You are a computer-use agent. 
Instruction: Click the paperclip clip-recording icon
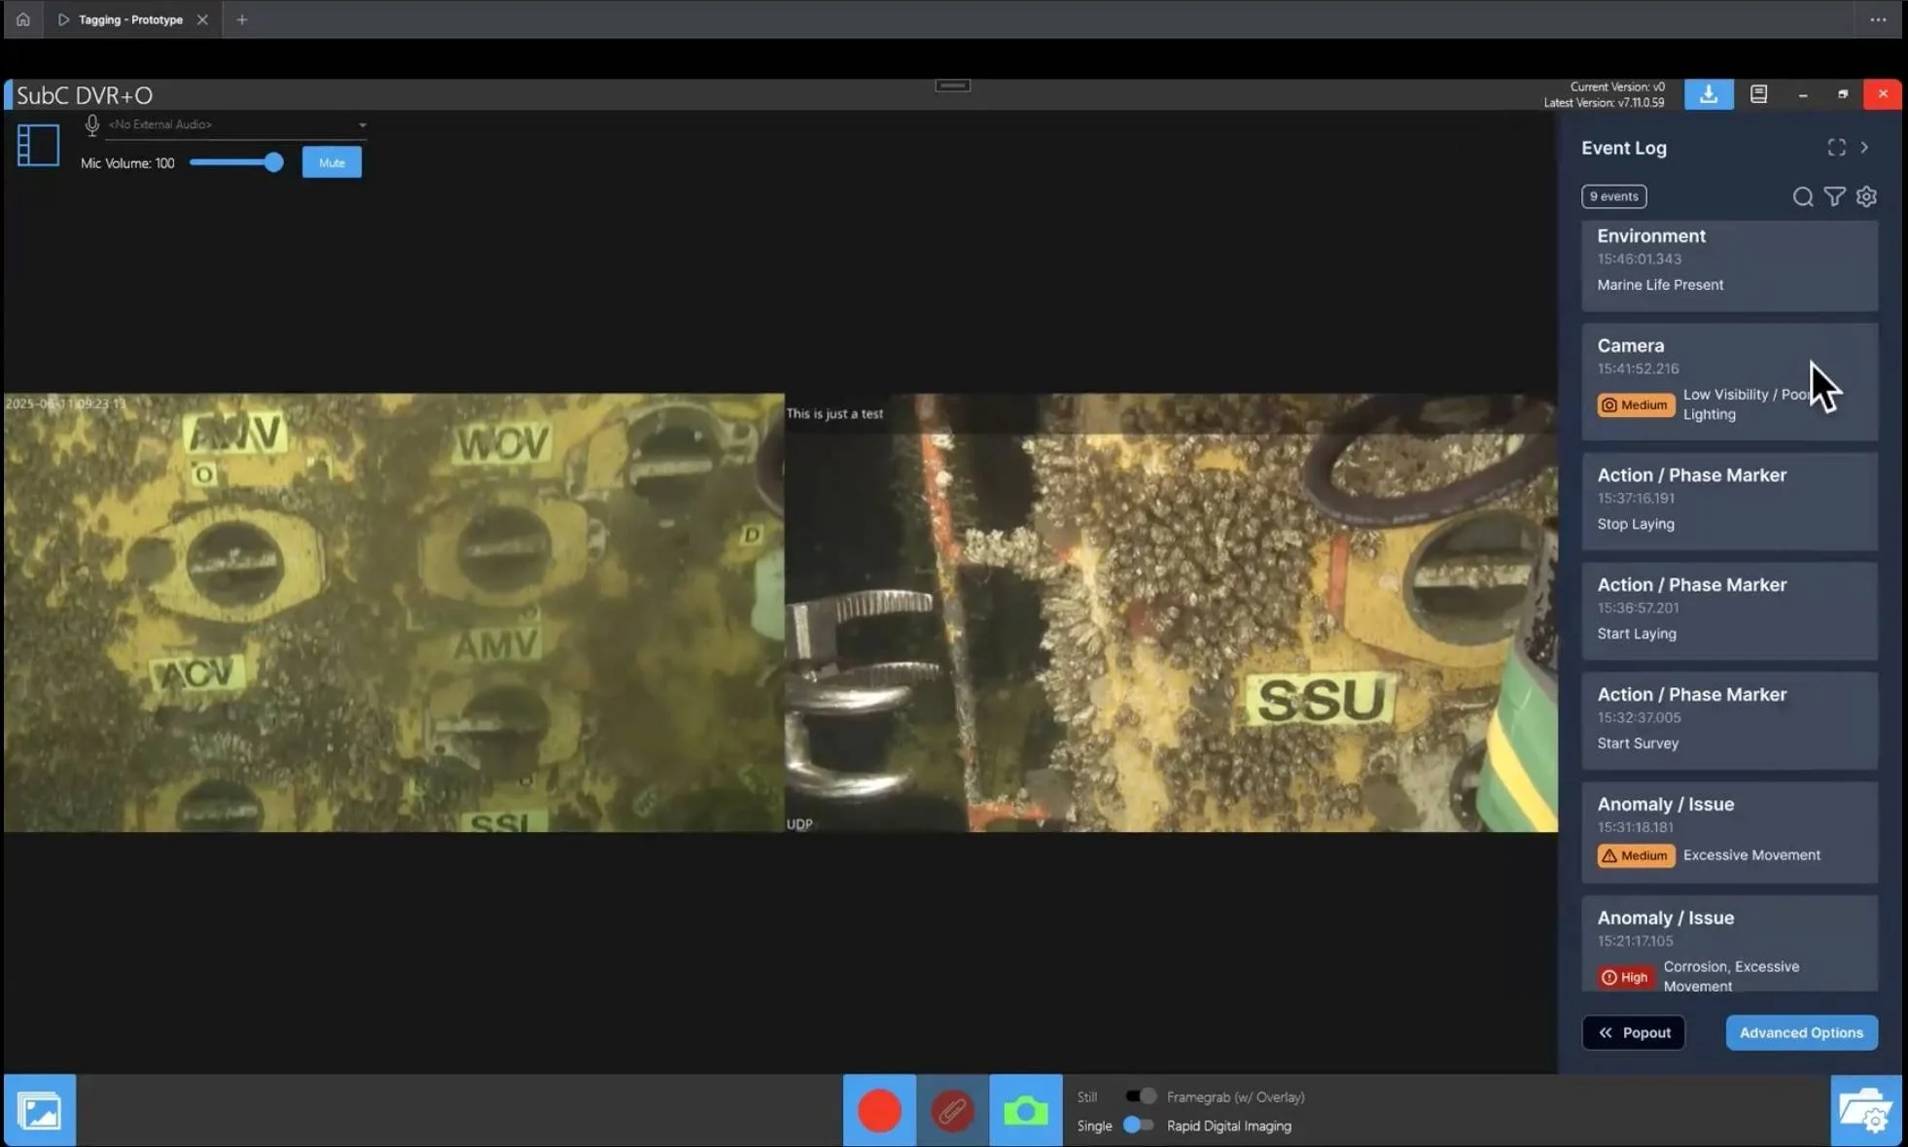[x=952, y=1110]
